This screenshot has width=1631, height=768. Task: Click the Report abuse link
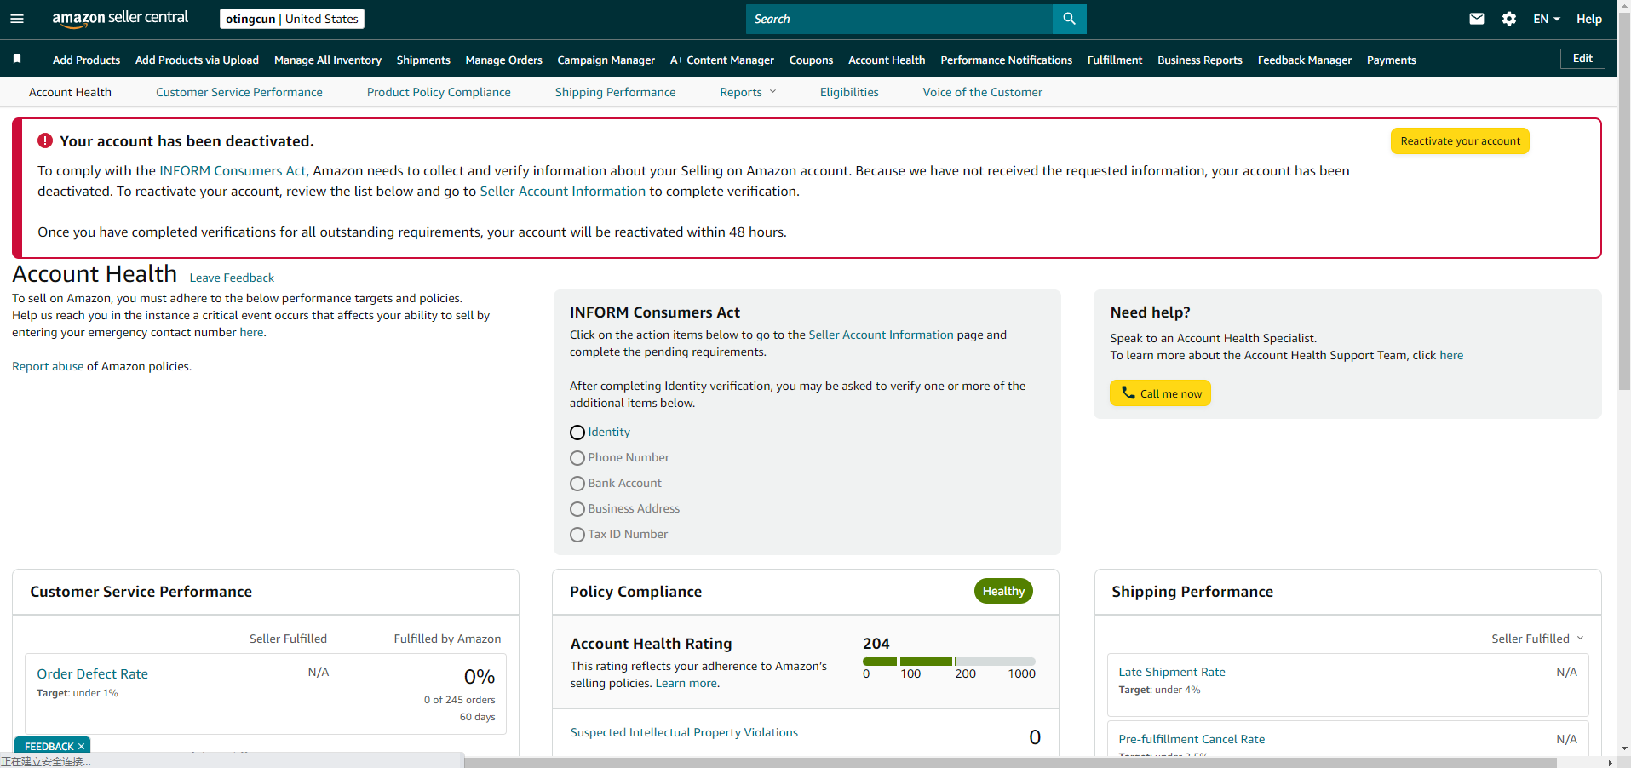(48, 366)
